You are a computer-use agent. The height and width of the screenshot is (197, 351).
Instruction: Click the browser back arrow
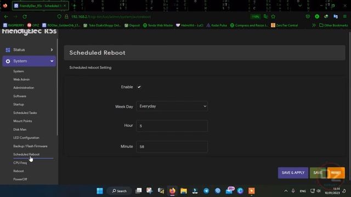point(6,16)
